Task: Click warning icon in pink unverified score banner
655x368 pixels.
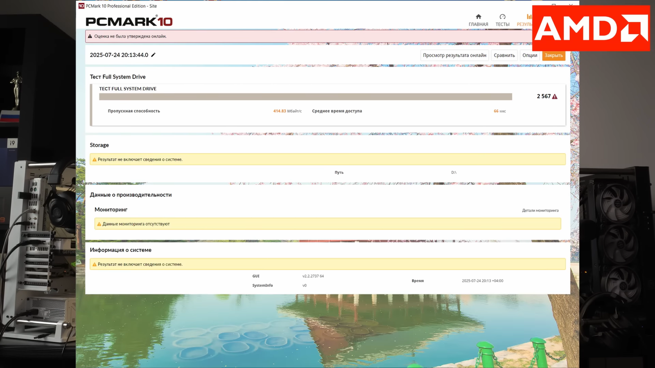Action: pyautogui.click(x=90, y=36)
